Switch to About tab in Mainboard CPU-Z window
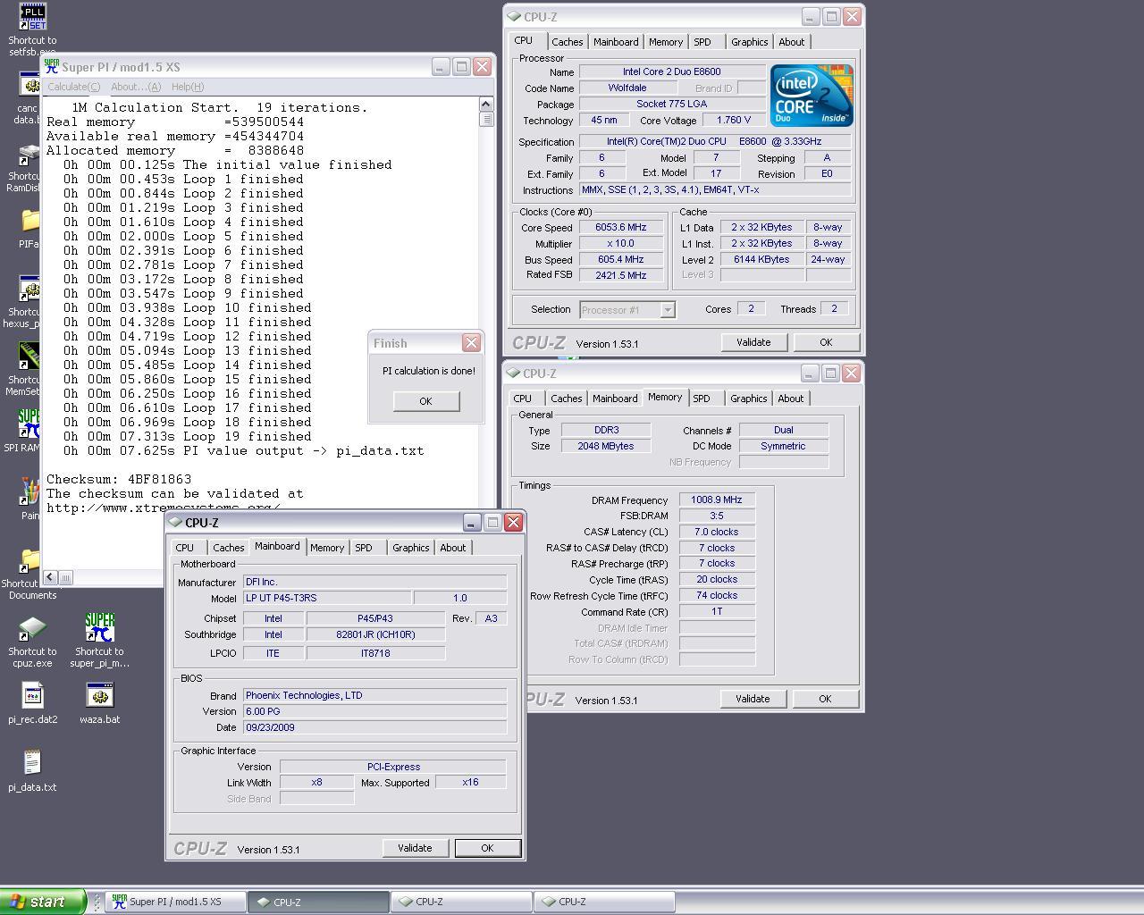Image resolution: width=1144 pixels, height=915 pixels. pyautogui.click(x=452, y=548)
